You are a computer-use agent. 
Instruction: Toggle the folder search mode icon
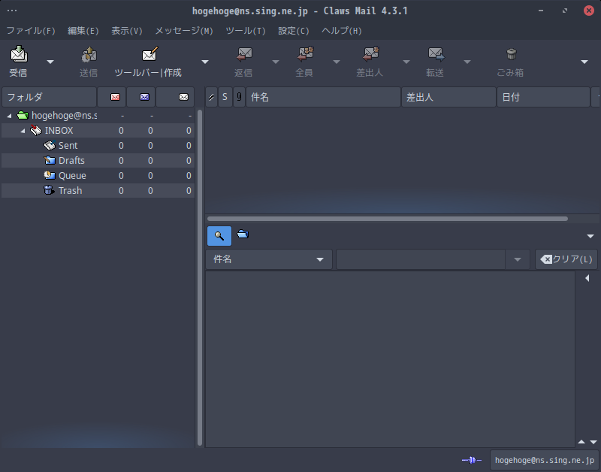click(242, 235)
